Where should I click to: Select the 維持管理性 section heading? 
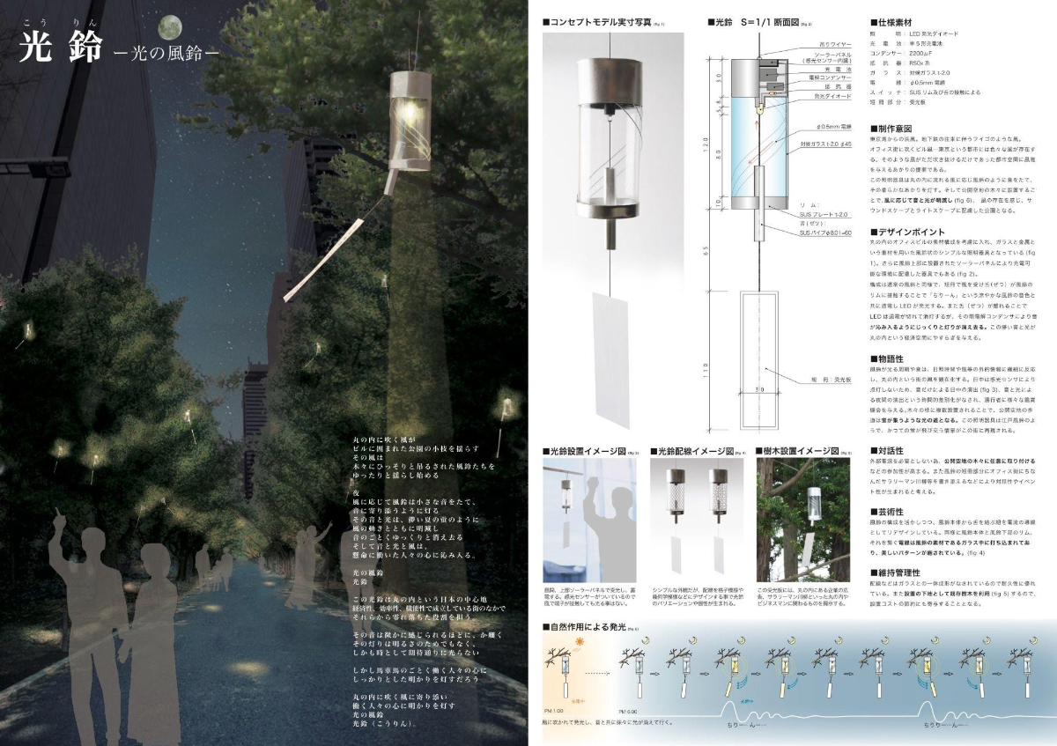click(898, 572)
